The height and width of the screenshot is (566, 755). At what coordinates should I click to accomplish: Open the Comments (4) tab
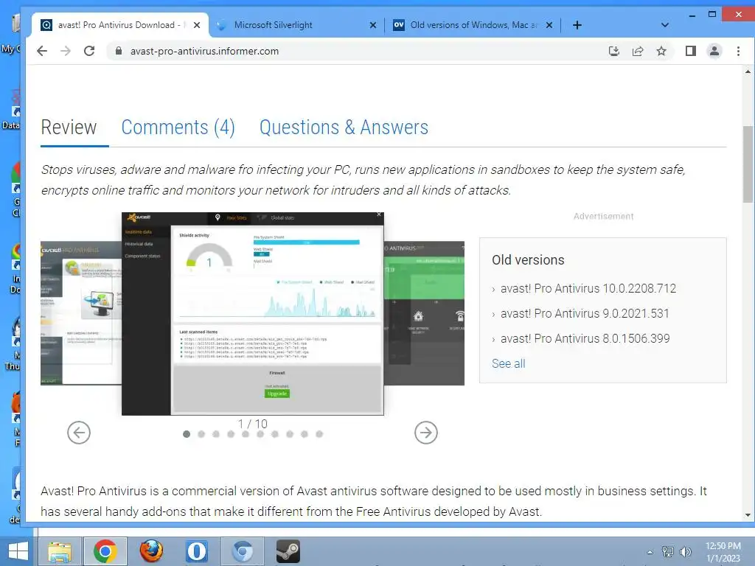(x=178, y=127)
